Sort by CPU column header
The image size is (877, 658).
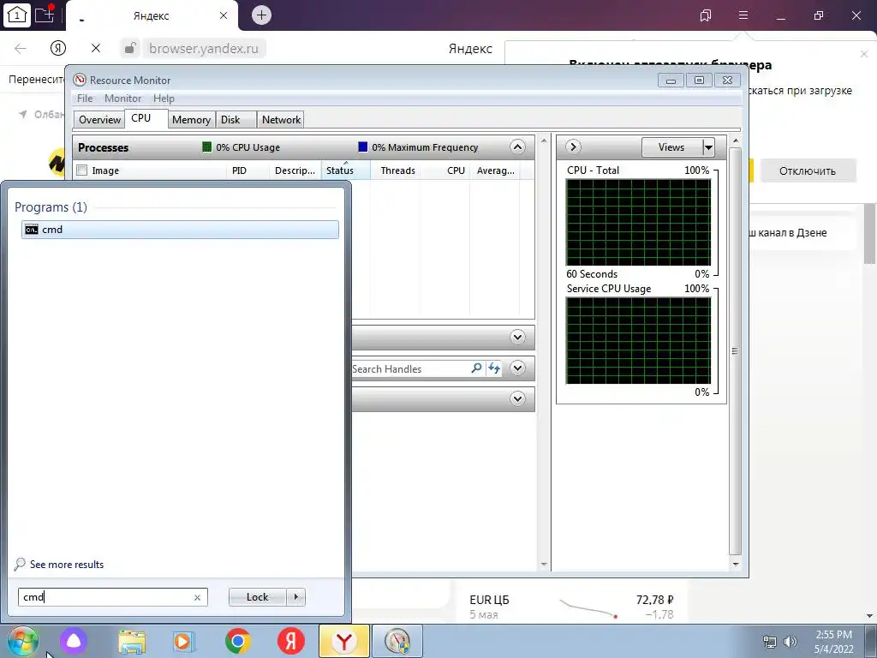point(445,170)
